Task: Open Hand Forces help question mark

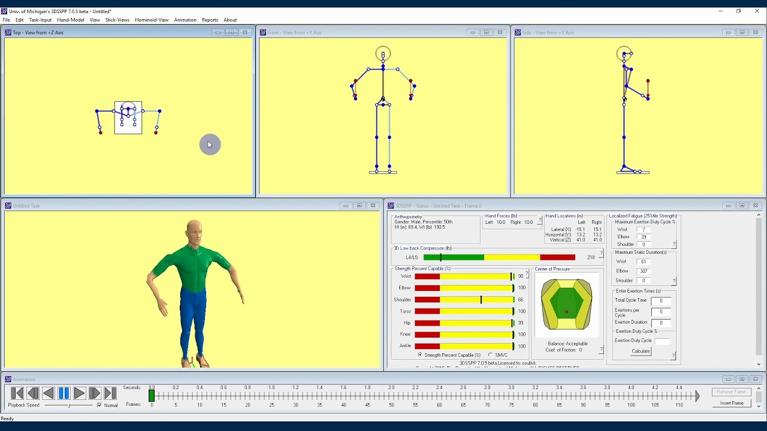Action: pos(540,221)
